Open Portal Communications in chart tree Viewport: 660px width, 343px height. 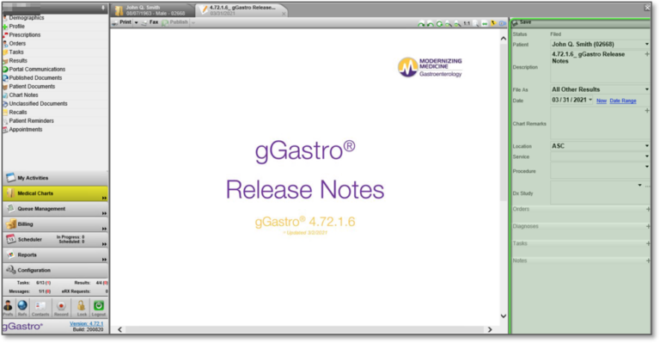[x=37, y=70]
